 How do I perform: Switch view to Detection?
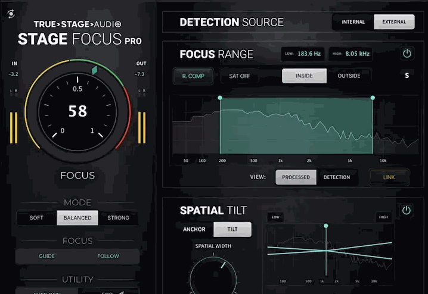[337, 177]
